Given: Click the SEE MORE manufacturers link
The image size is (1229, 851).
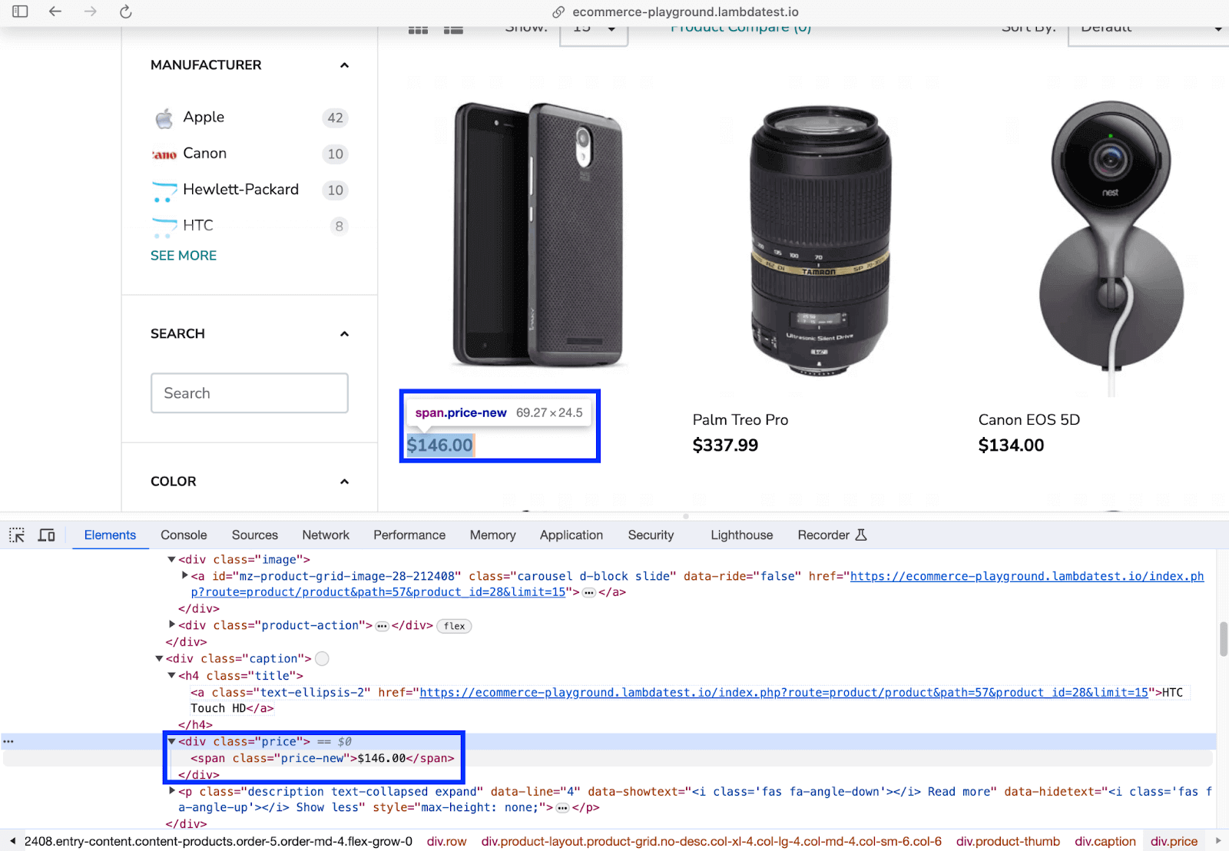Looking at the screenshot, I should tap(184, 256).
